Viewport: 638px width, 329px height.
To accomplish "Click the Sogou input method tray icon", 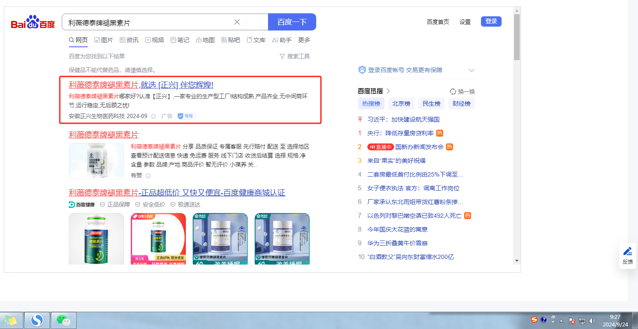I will [x=534, y=320].
